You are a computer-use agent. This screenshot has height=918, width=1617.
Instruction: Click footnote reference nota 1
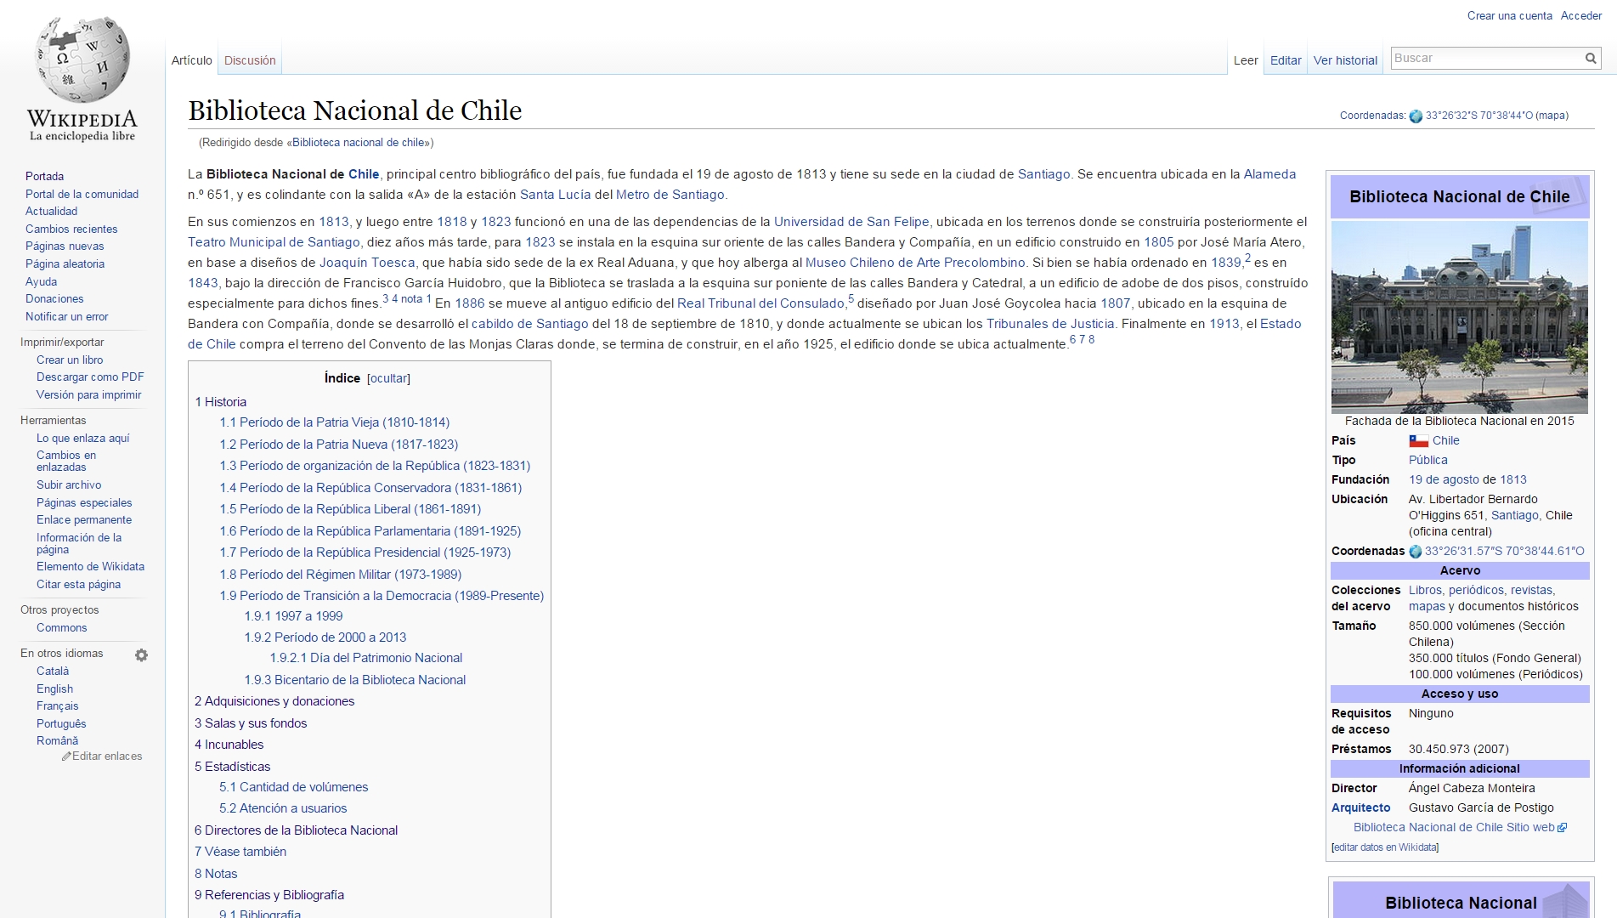pos(416,299)
